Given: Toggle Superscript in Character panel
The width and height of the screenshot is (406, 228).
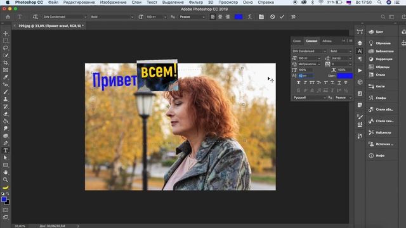Looking at the screenshot, I should (x=325, y=83).
